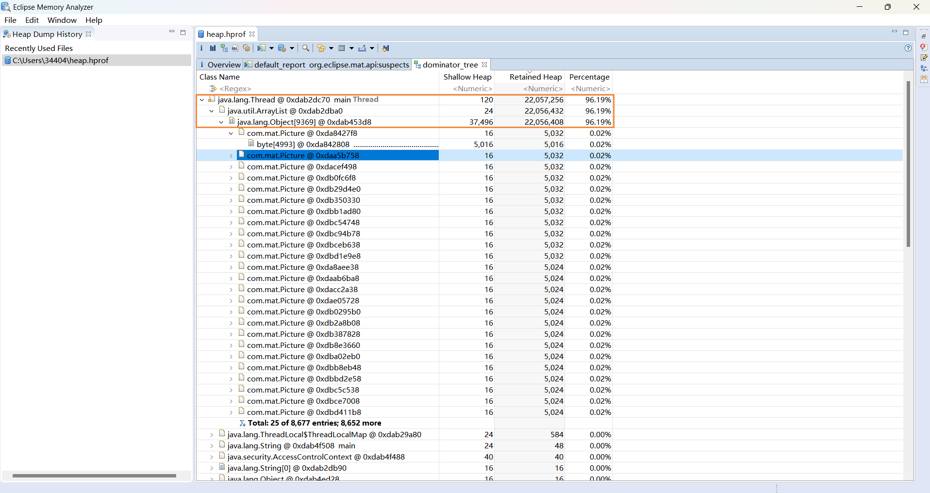The height and width of the screenshot is (493, 930).
Task: Click the export result icon
Action: pos(362,48)
